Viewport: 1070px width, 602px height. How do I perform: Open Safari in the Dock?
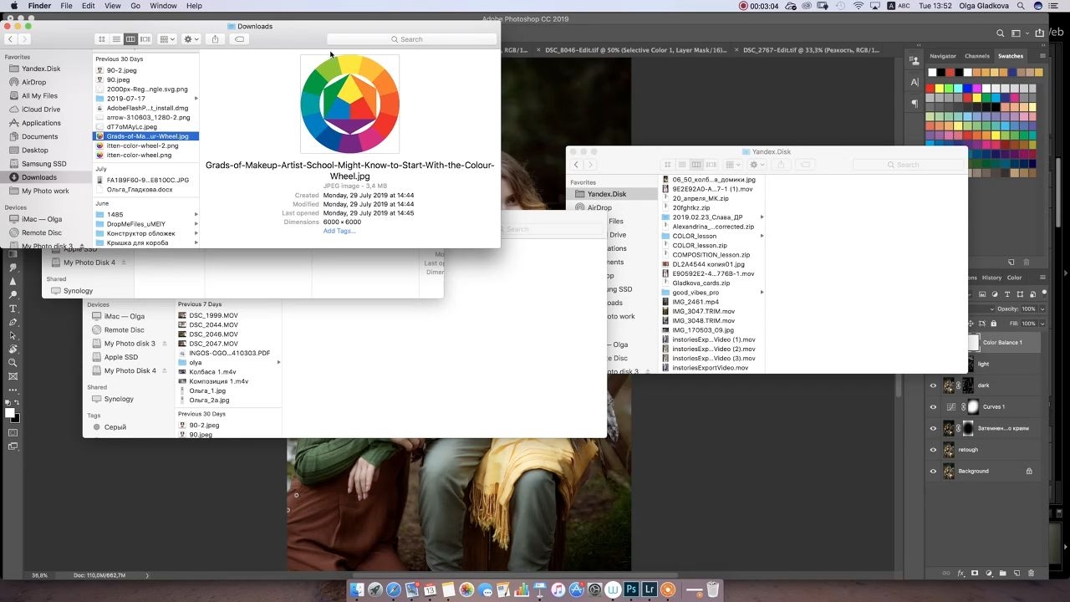[394, 590]
